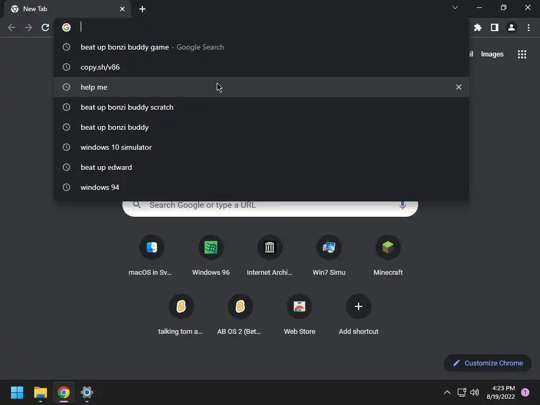Select the 'beat up edward' suggestion
540x405 pixels.
click(262, 167)
